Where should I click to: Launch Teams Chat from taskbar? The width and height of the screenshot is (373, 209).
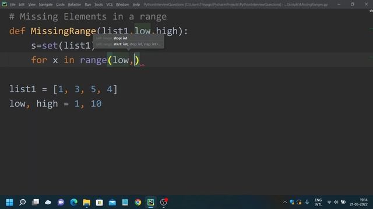click(x=61, y=202)
